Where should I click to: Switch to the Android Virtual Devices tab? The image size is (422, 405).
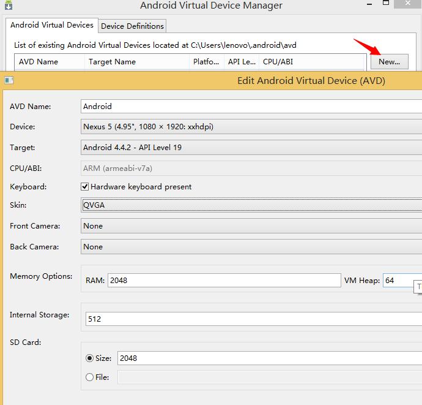(x=51, y=25)
